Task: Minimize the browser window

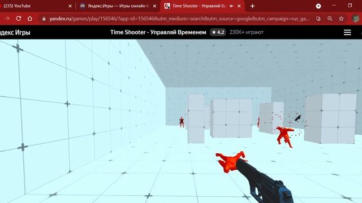Action: click(334, 6)
